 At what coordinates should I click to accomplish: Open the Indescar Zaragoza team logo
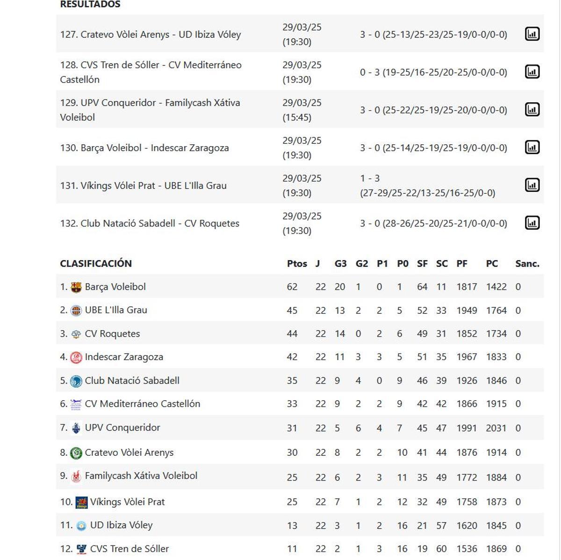click(x=76, y=357)
